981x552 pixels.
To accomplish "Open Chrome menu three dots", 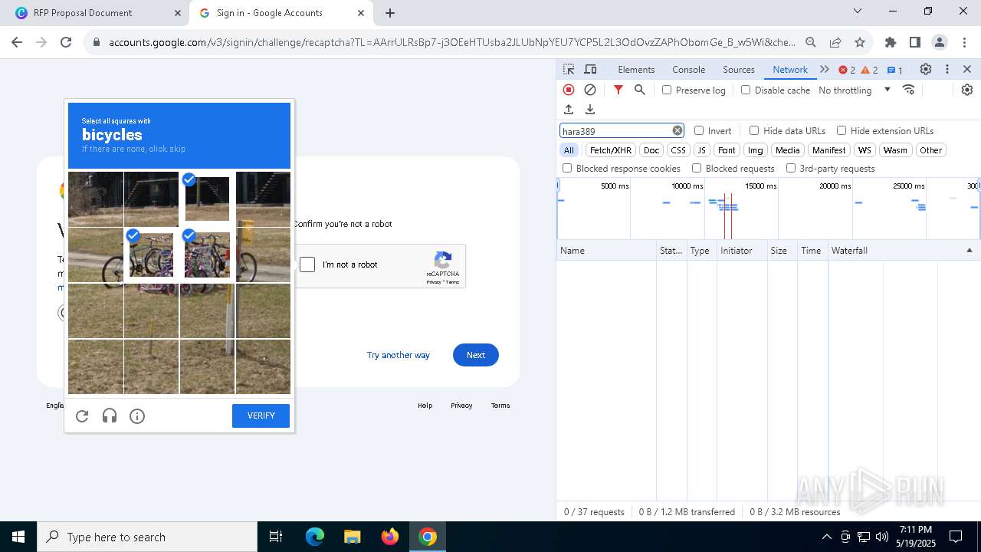I will pos(964,42).
